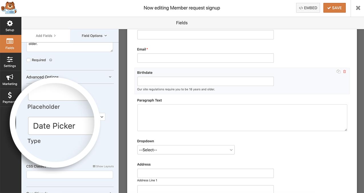Click the Address Line 1 field
364x193 pixels.
click(x=205, y=173)
